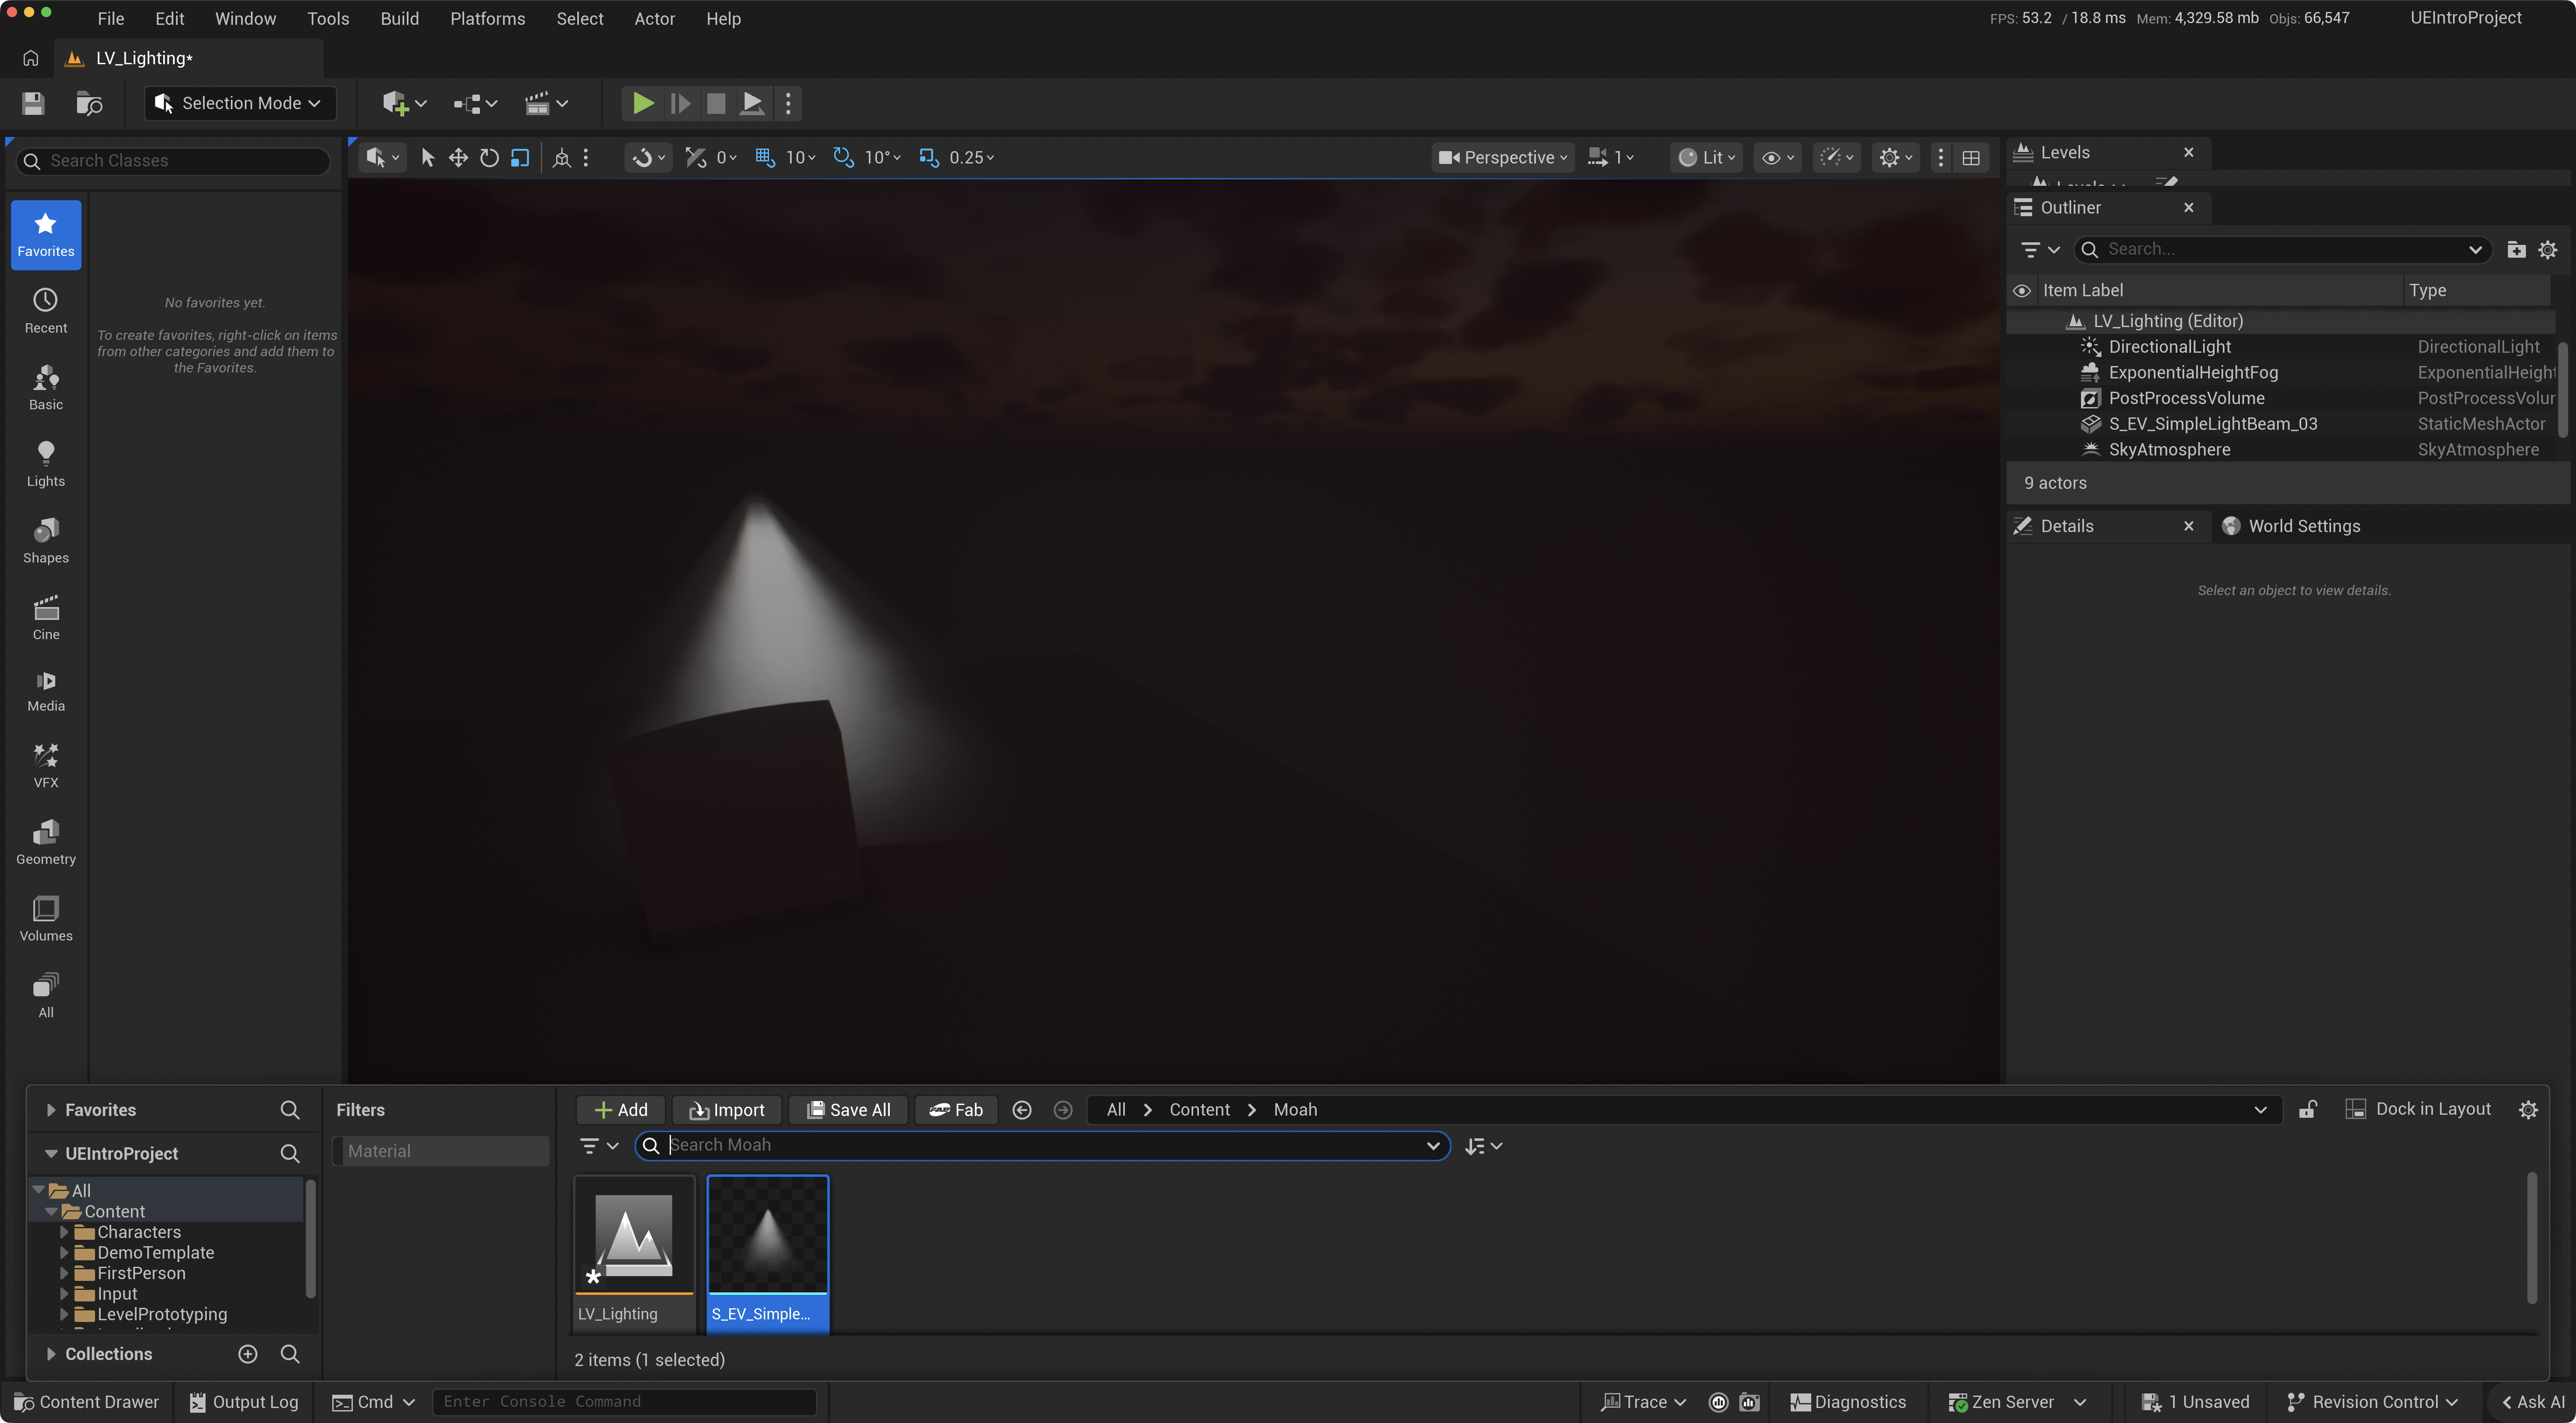The height and width of the screenshot is (1423, 2576).
Task: Select the Favorites category in Place Actors
Action: pyautogui.click(x=46, y=235)
